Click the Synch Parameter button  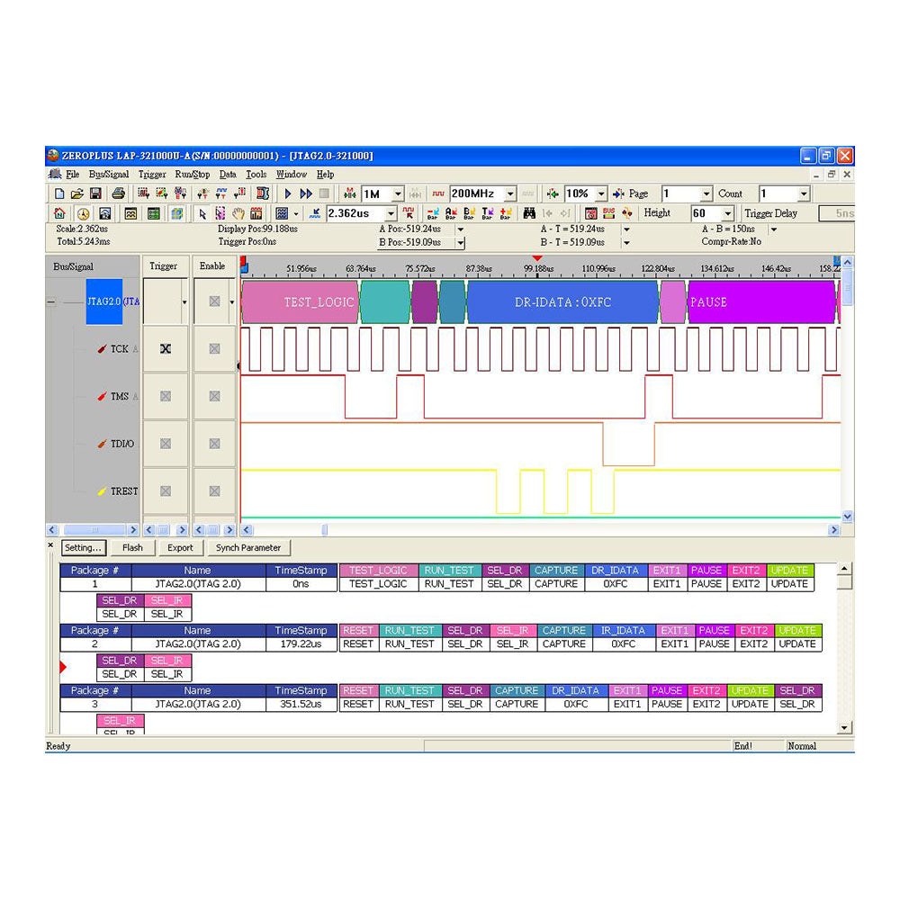[x=248, y=548]
